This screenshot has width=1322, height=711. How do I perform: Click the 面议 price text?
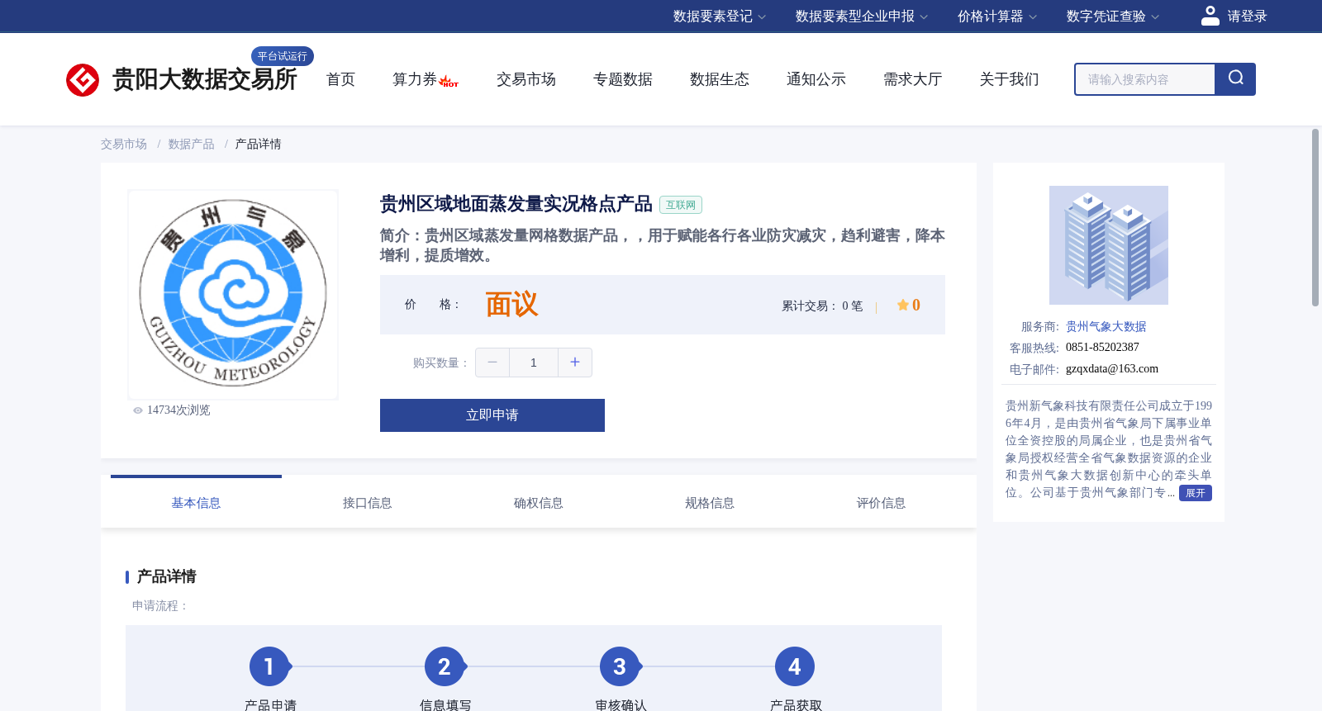pyautogui.click(x=511, y=305)
